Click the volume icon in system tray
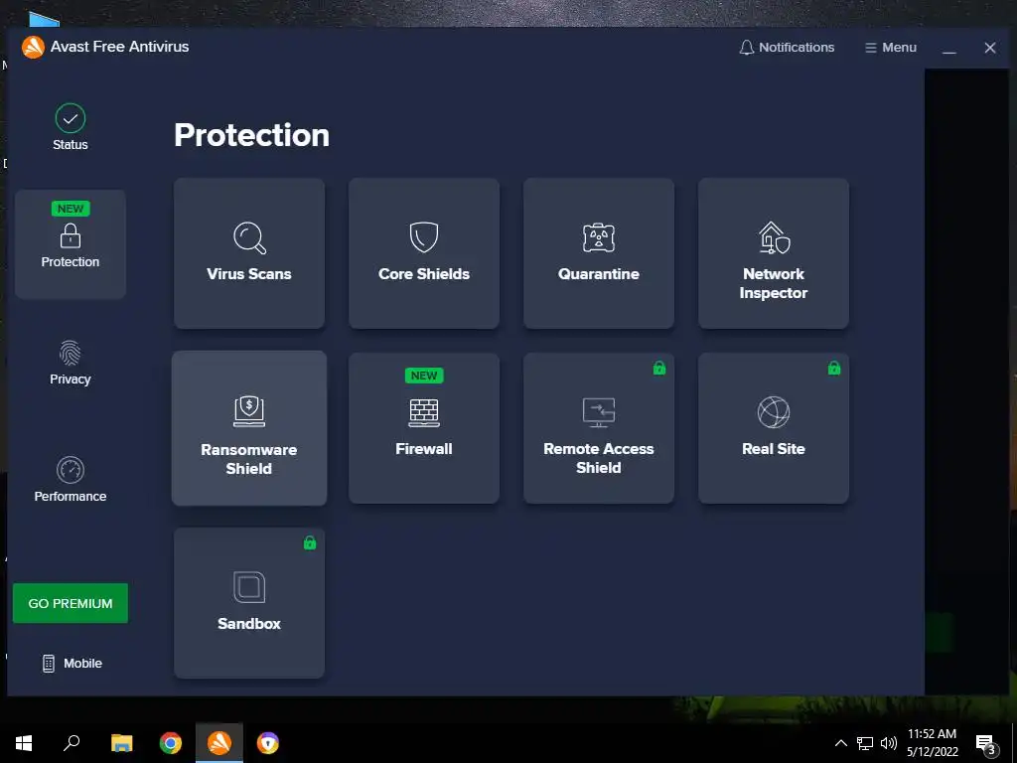This screenshot has height=763, width=1017. [x=889, y=743]
